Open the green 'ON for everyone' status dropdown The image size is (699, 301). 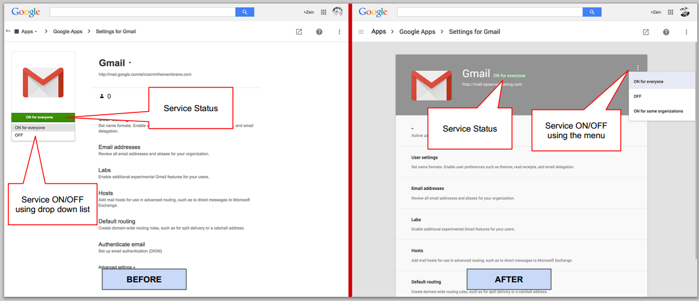[x=43, y=117]
